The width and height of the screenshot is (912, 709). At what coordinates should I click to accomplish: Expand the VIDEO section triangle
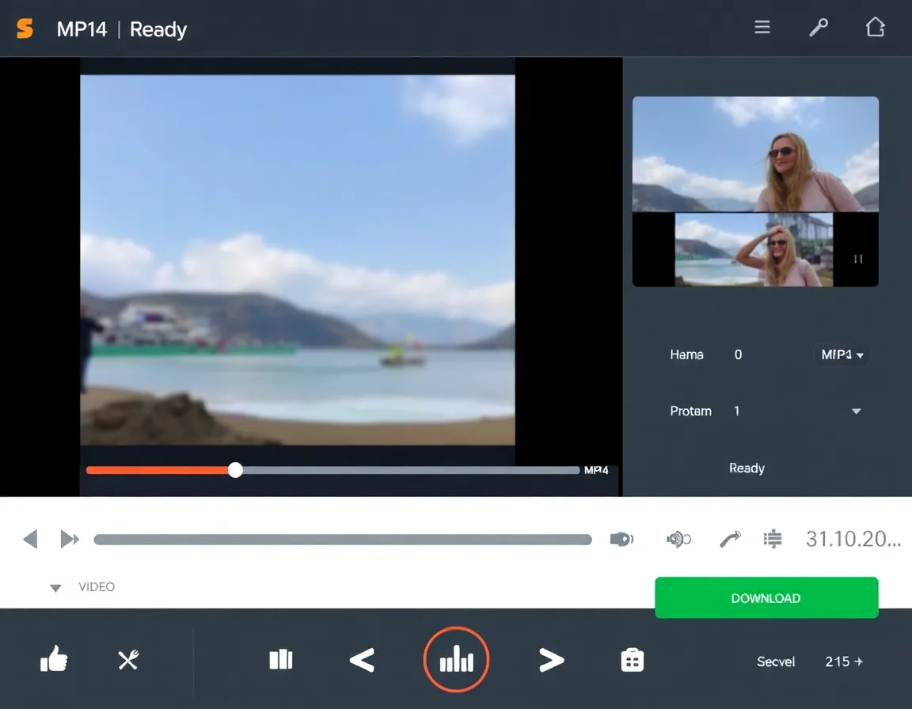coord(55,588)
